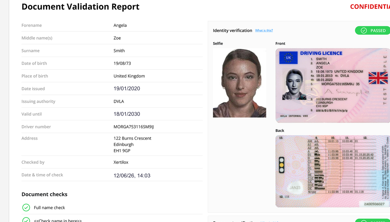This screenshot has width=390, height=222.
Task: Click the 'Date & time of check' label
Action: [42, 175]
